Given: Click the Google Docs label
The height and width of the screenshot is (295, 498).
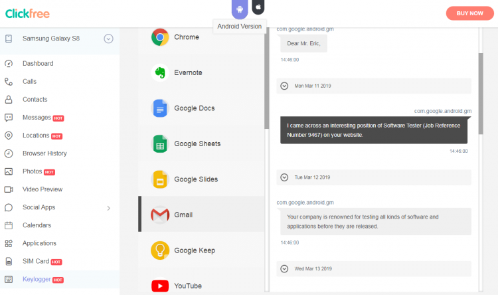Looking at the screenshot, I should point(195,108).
